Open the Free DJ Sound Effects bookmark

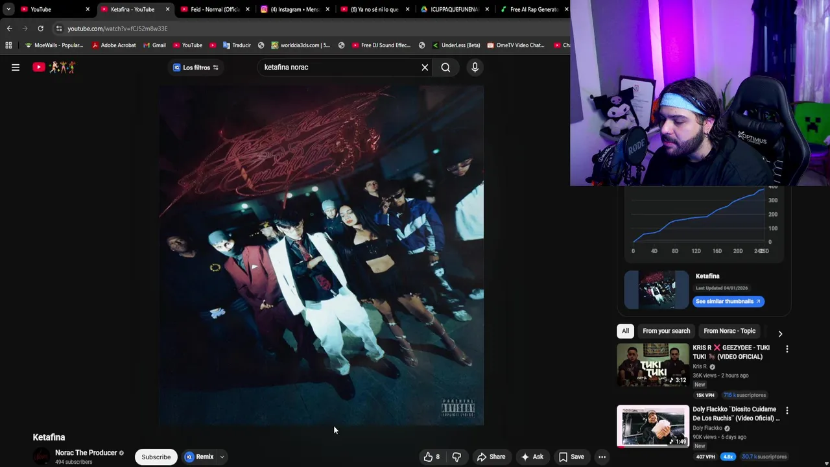(x=381, y=45)
